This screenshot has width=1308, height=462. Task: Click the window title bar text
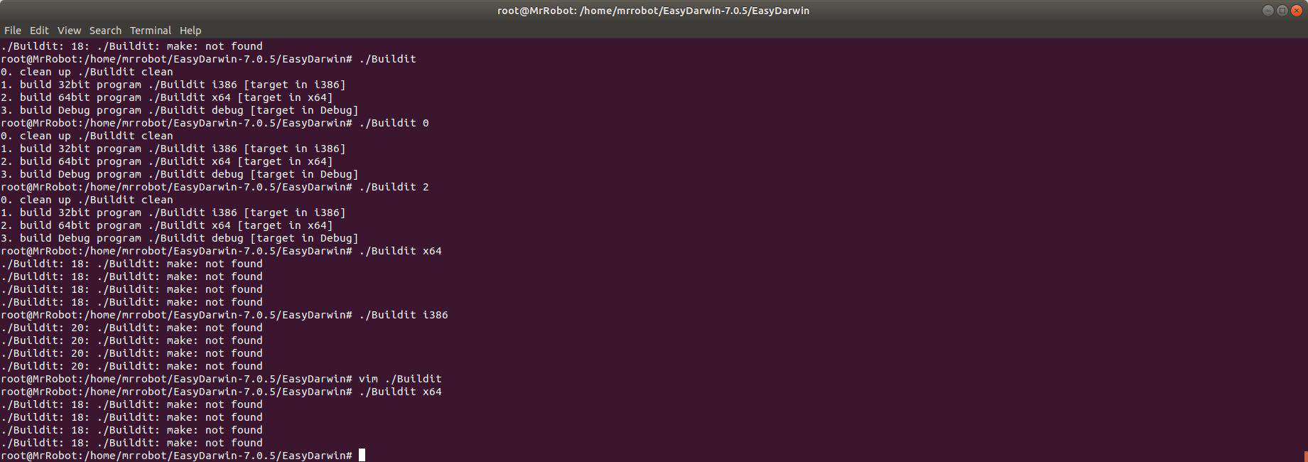654,11
